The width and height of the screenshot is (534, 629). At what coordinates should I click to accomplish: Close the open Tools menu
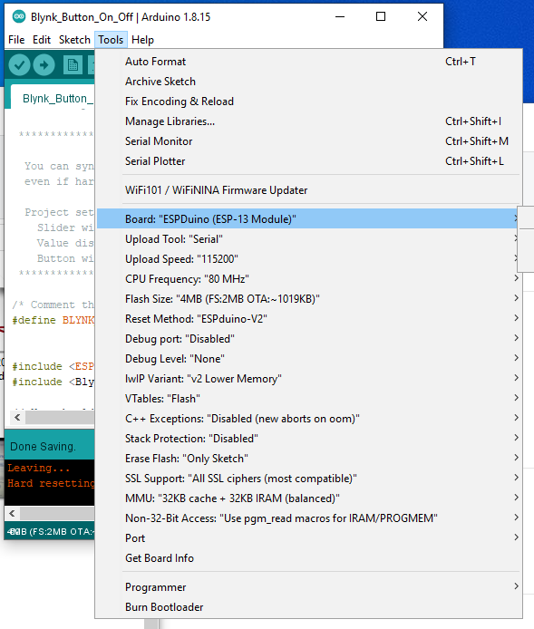[111, 40]
